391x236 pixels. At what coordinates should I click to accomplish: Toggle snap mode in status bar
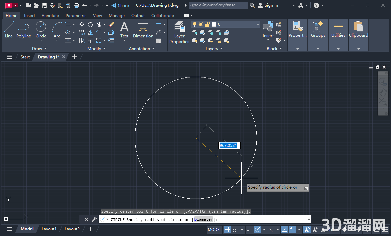(x=235, y=230)
